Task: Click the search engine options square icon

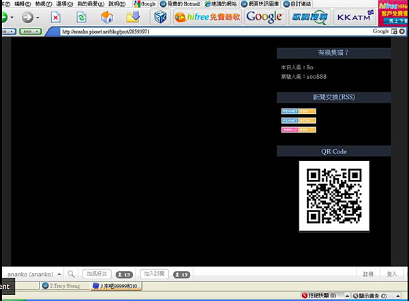Action: [394, 31]
